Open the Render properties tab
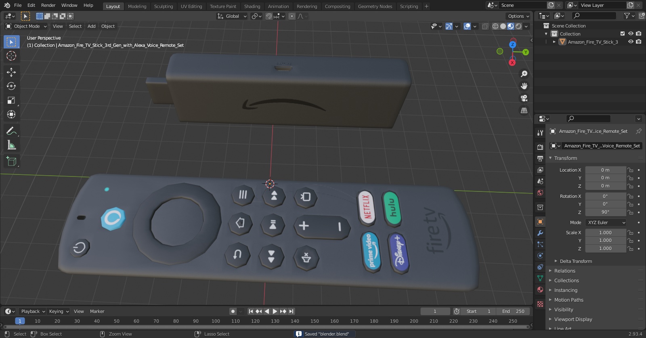The height and width of the screenshot is (338, 646). click(540, 147)
